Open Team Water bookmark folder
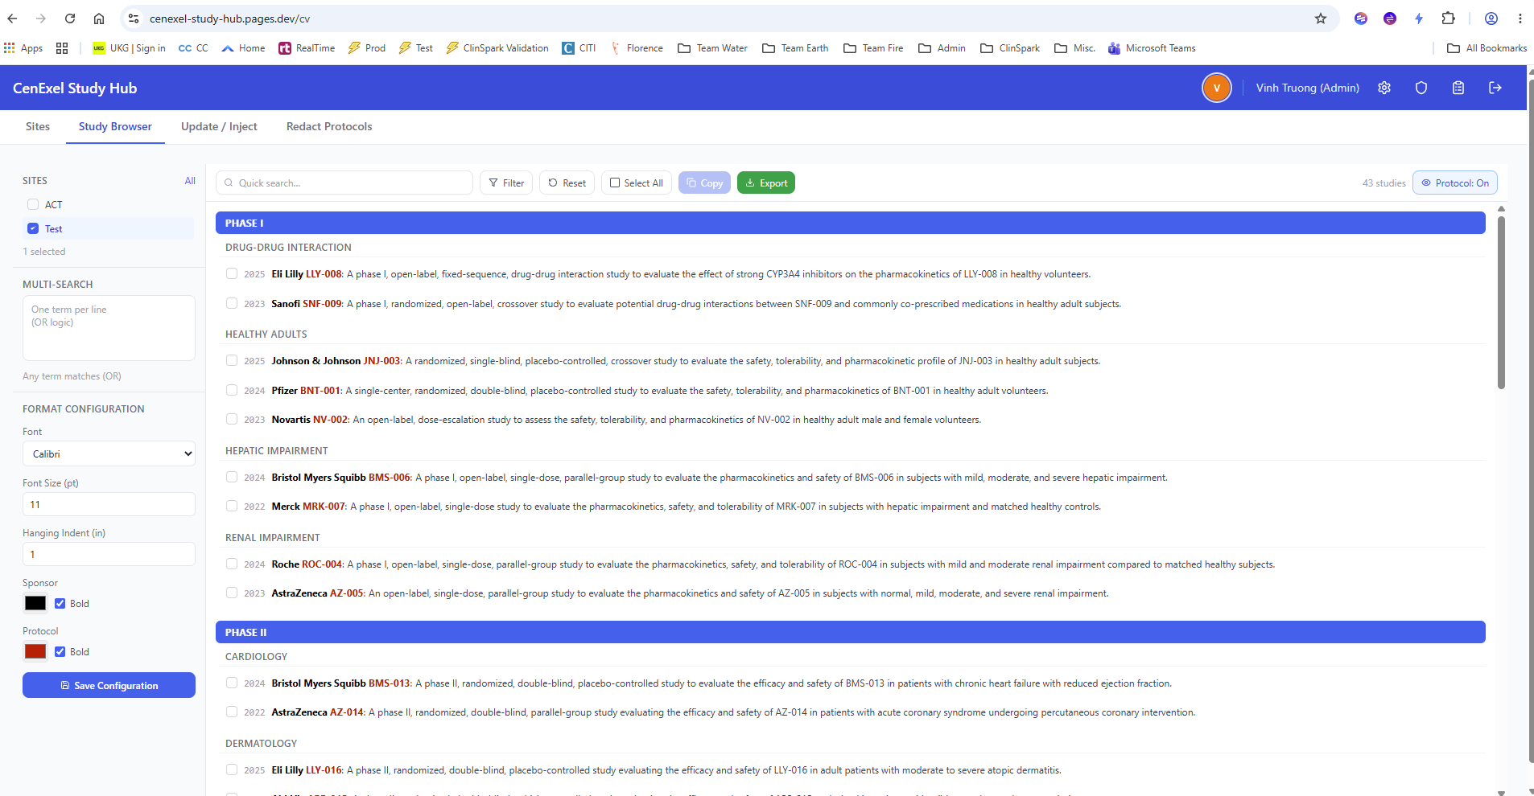 (713, 48)
